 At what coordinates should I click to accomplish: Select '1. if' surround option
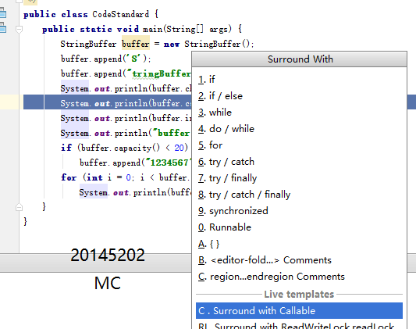coord(299,80)
